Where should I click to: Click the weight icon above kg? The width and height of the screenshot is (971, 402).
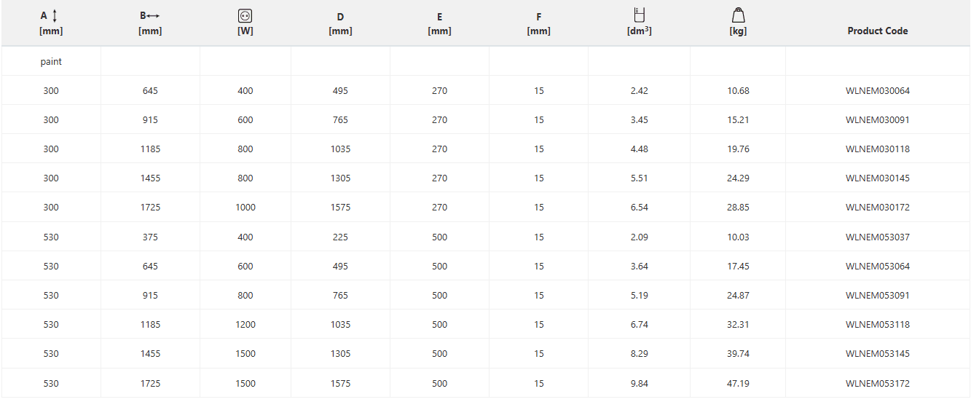click(x=738, y=15)
